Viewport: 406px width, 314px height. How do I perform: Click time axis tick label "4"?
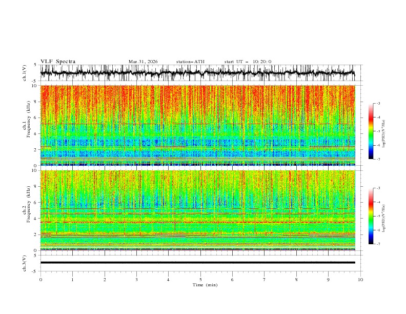coord(169,280)
